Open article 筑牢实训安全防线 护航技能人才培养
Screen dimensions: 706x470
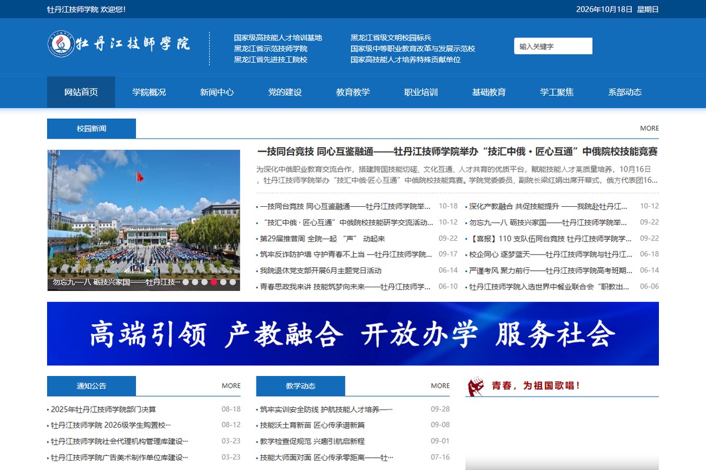pos(327,409)
